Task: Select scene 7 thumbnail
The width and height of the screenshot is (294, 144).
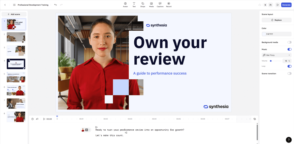Action: pos(16,104)
